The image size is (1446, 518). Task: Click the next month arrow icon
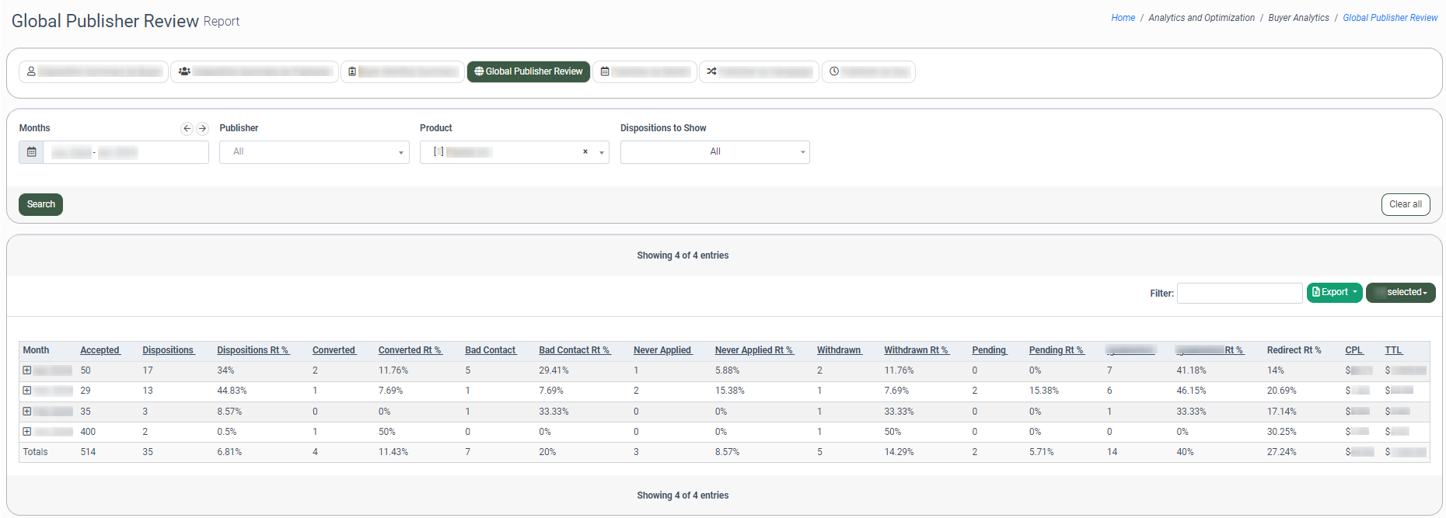(202, 129)
